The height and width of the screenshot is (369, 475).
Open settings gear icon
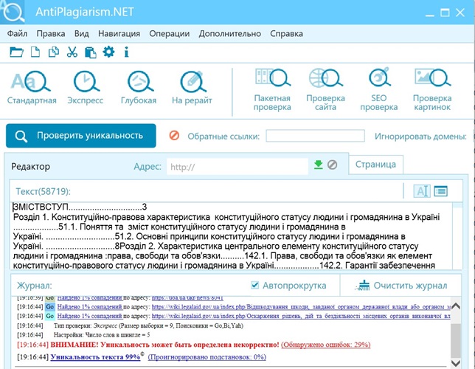tap(108, 52)
